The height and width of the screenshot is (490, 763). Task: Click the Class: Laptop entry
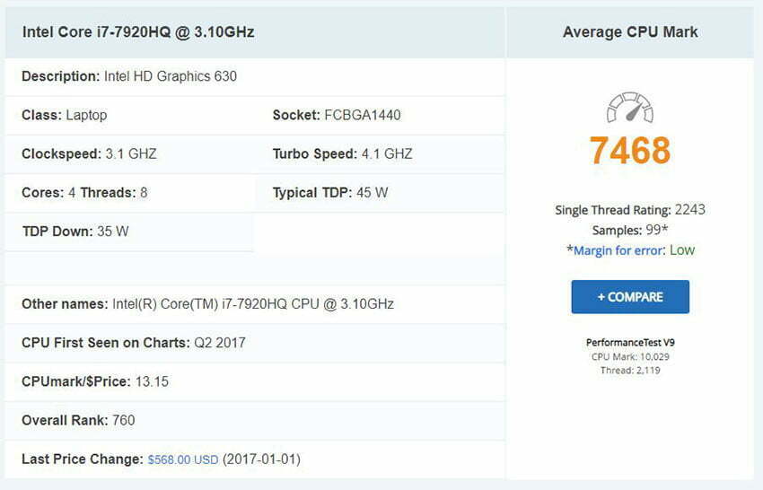click(x=65, y=116)
